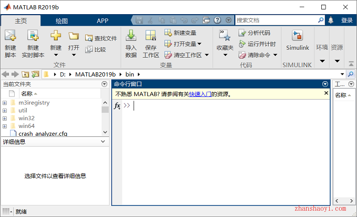Sort by Name (名称) column in Current Folder
Viewport: 357px width, 217px height.
tap(29, 94)
